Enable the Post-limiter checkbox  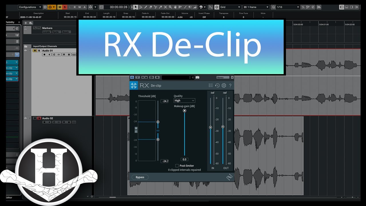177,166
